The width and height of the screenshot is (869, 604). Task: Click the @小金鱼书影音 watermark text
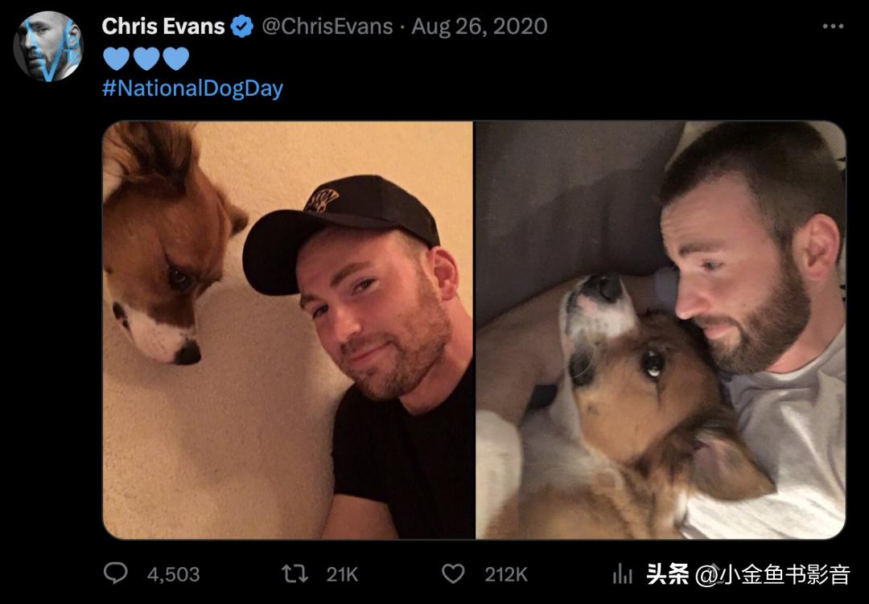[x=772, y=574]
